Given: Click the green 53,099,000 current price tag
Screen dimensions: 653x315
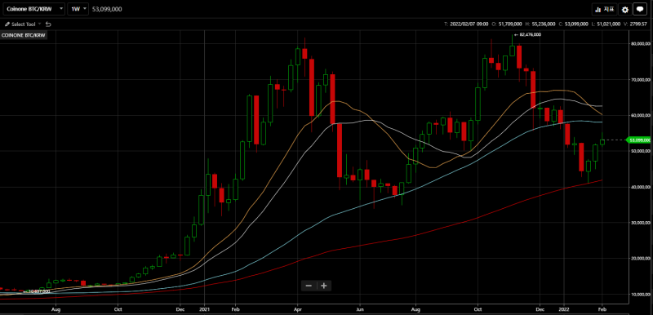Looking at the screenshot, I should click(x=639, y=140).
